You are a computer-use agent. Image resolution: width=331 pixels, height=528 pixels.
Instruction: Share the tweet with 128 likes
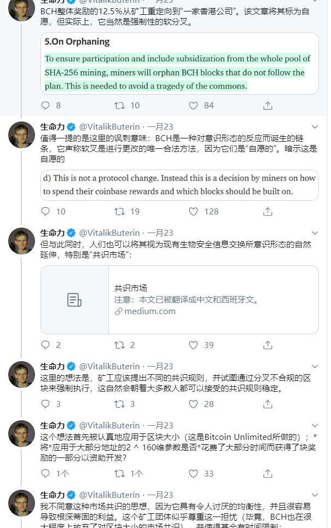tap(268, 211)
